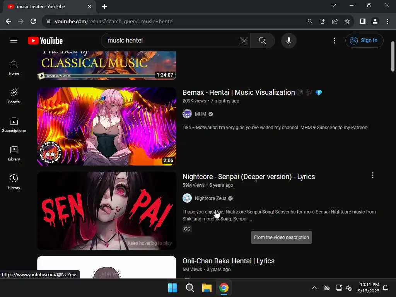The height and width of the screenshot is (297, 396).
Task: Click the address bar zoom magnifier icon
Action: coord(310,22)
